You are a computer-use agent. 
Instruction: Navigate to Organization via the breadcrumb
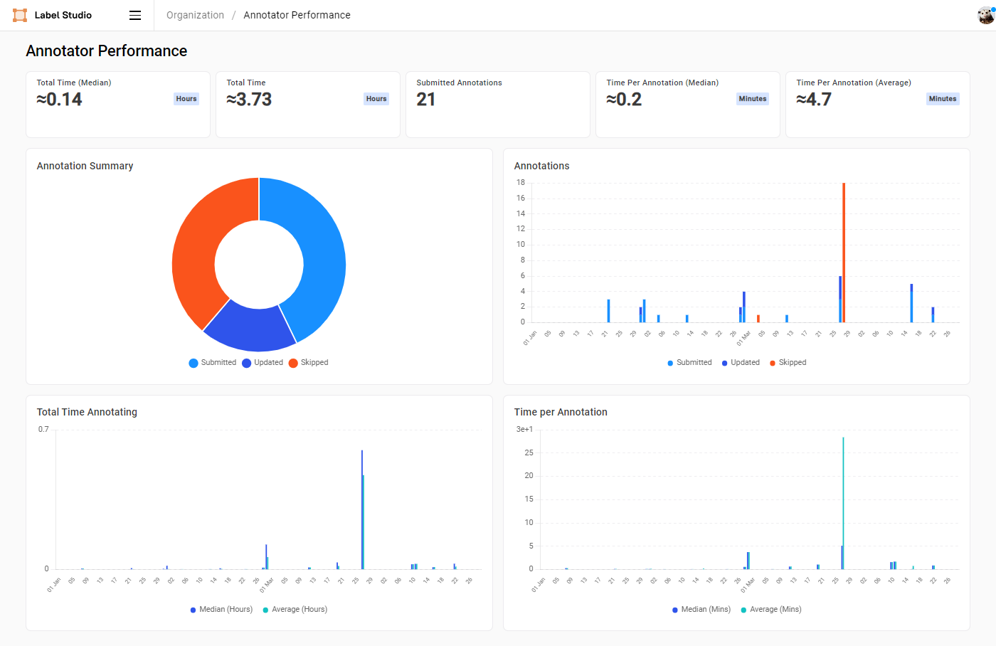195,14
